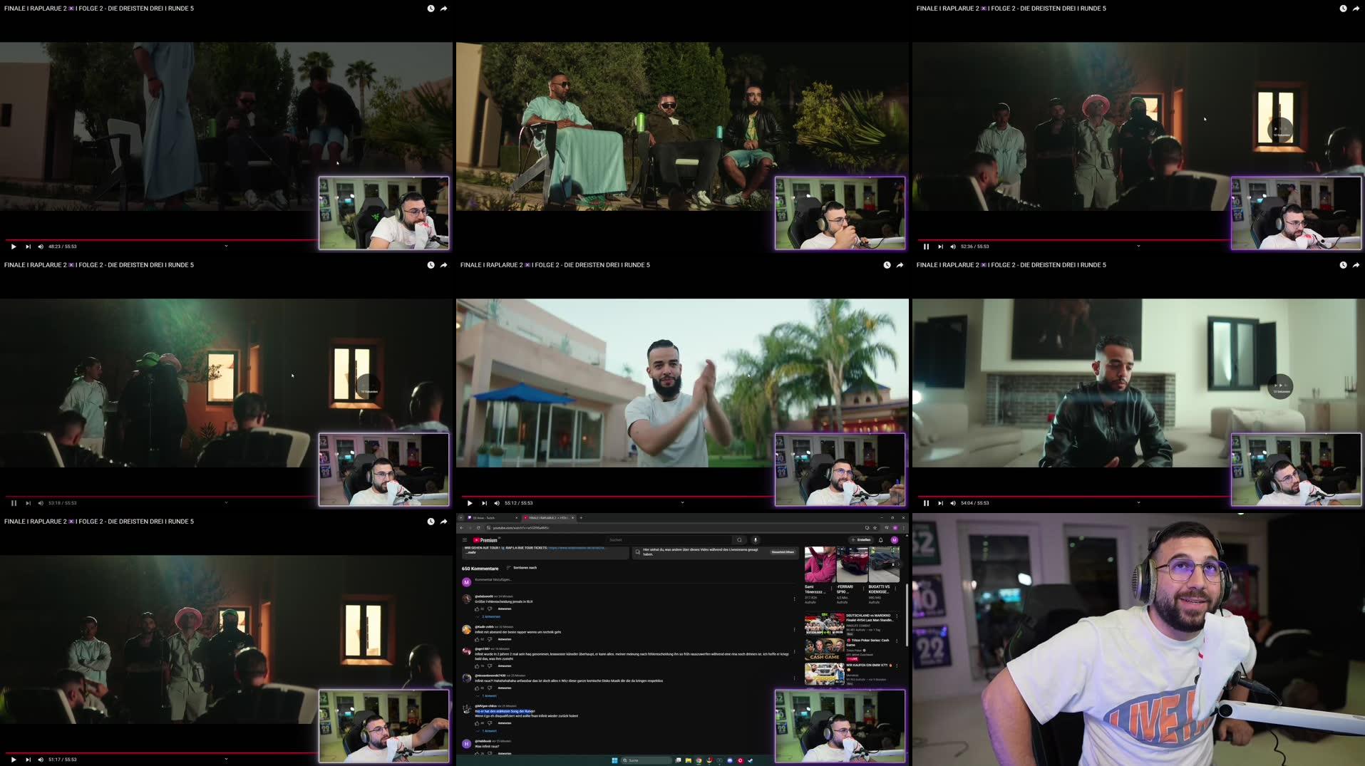Click the YouTube Premium logo

click(x=485, y=540)
